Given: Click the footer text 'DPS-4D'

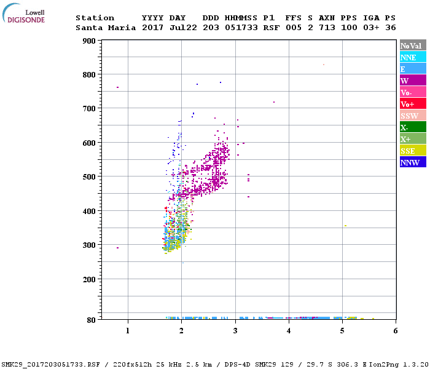Looking at the screenshot, I should tap(238, 364).
